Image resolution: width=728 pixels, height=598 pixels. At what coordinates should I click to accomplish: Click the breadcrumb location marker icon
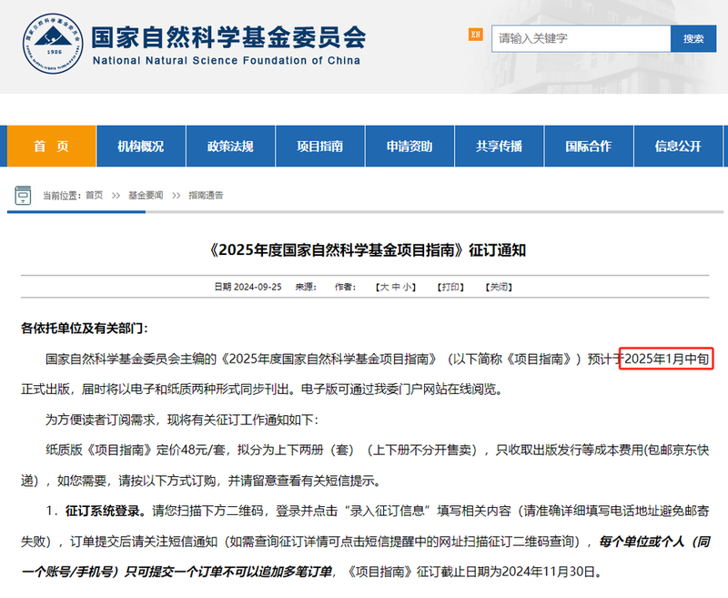tap(22, 194)
